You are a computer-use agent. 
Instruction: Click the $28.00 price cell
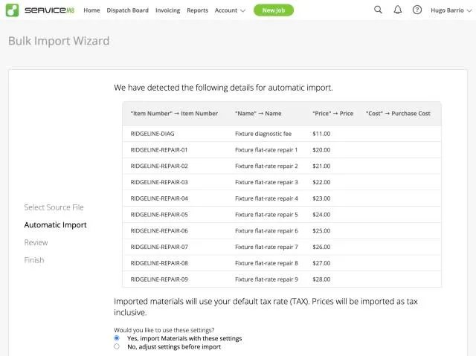point(321,279)
